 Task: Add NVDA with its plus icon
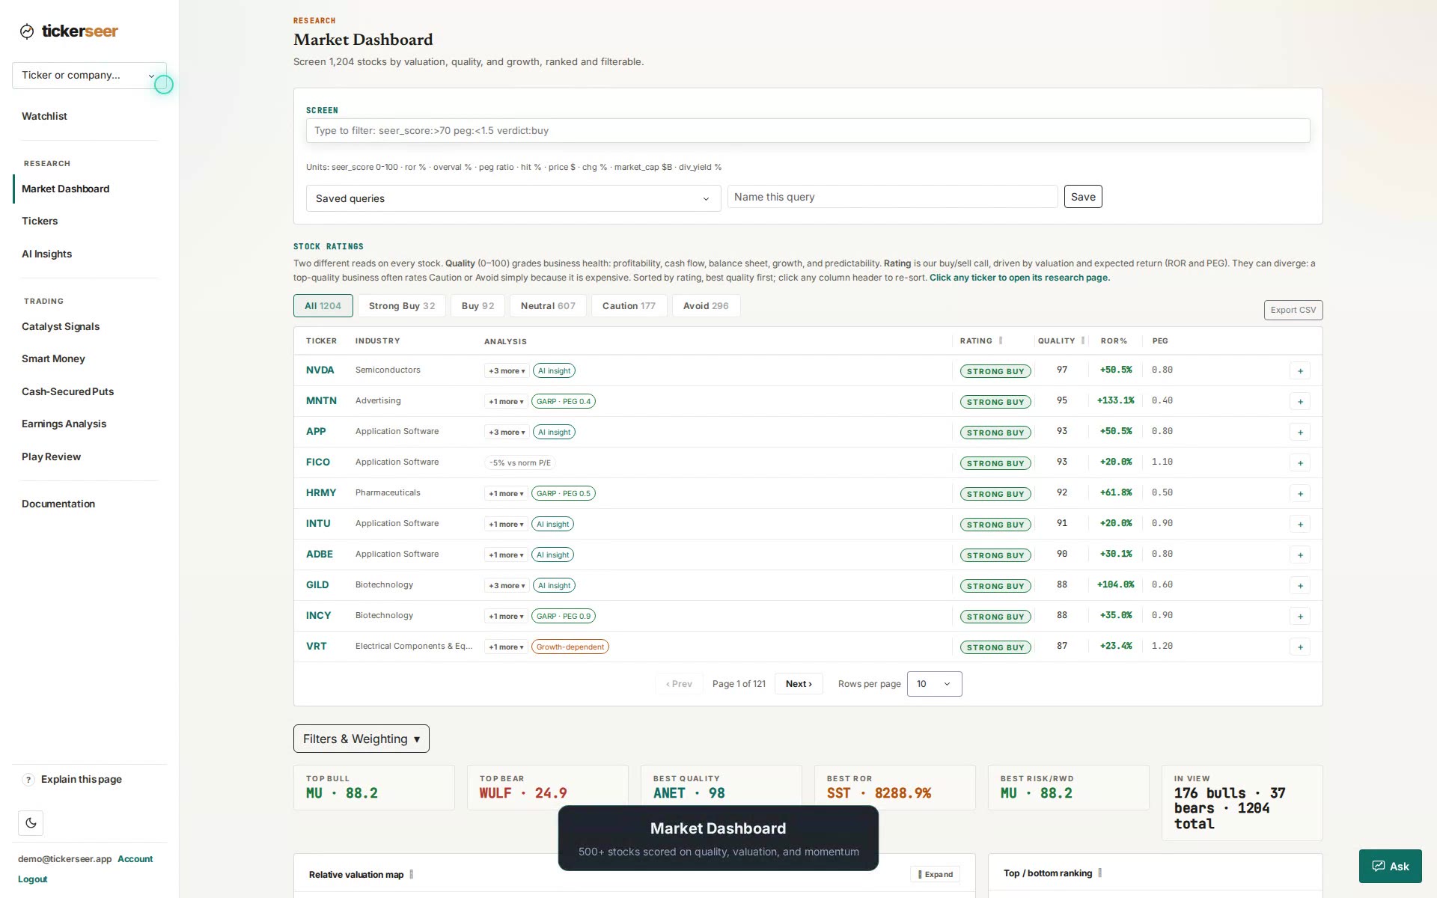tap(1300, 371)
